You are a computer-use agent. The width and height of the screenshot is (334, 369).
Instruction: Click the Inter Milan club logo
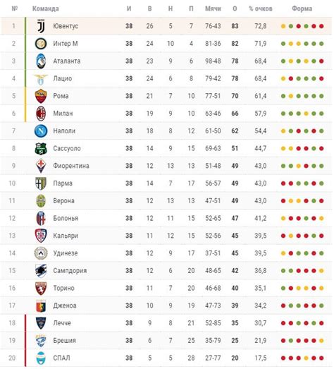tap(41, 44)
